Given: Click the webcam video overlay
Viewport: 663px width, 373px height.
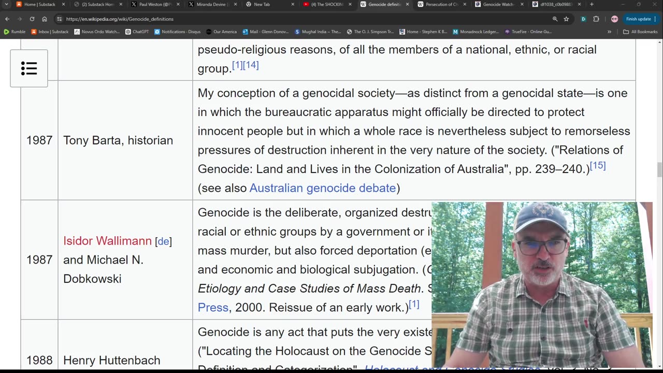Looking at the screenshot, I should [x=542, y=285].
